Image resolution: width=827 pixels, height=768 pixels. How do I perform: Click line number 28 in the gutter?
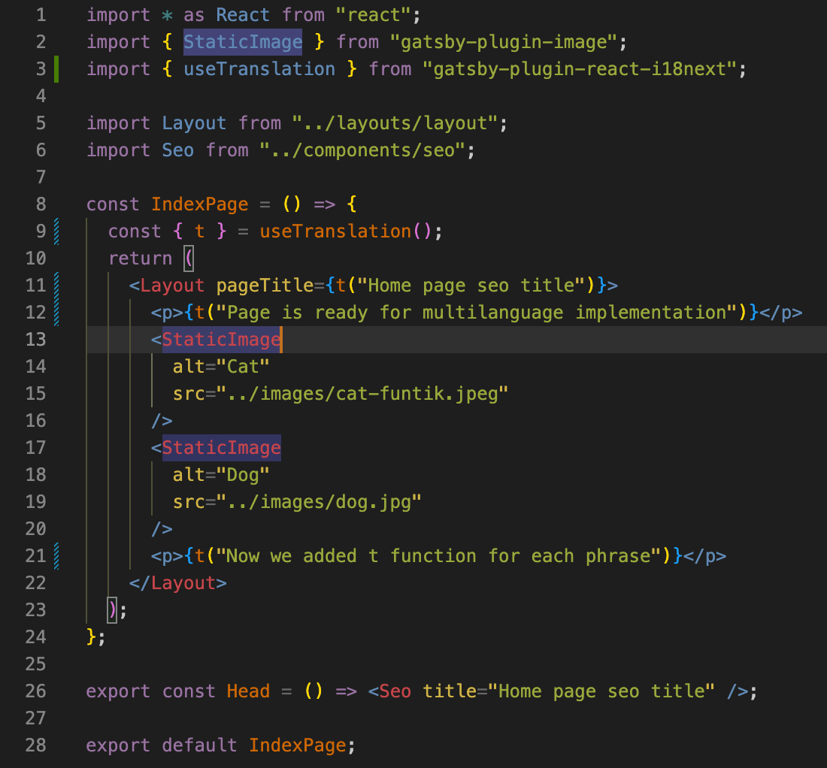[36, 745]
